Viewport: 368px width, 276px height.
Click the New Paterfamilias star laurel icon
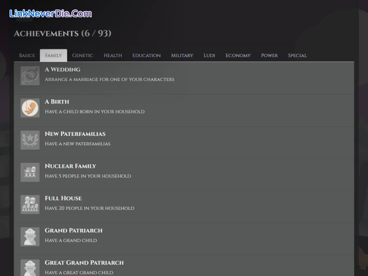tap(30, 140)
